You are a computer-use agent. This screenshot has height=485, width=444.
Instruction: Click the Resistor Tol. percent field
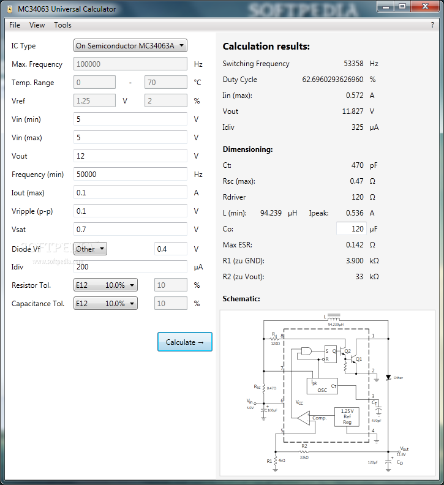pyautogui.click(x=171, y=285)
